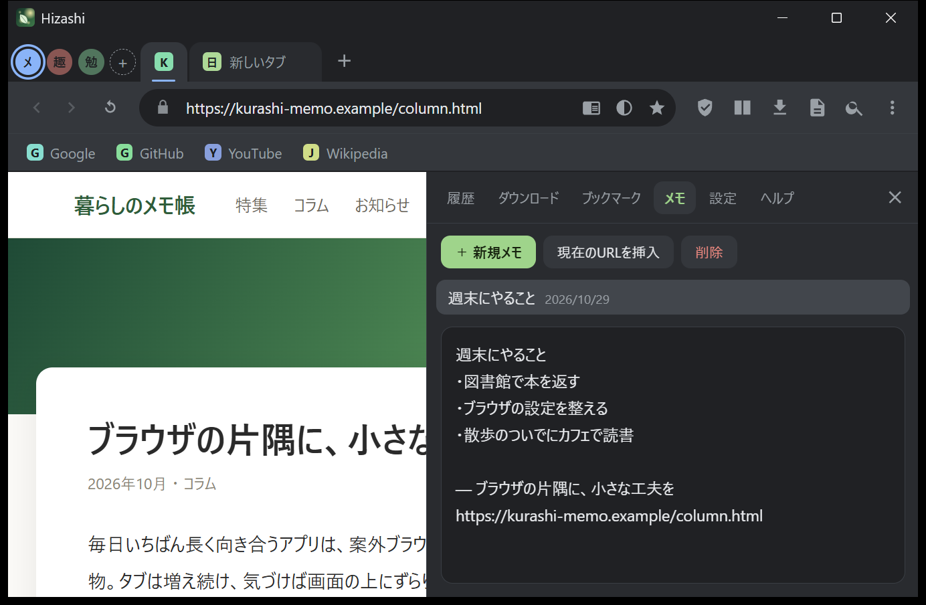This screenshot has width=926, height=605.
Task: Open the GitHub bookmark
Action: click(x=150, y=153)
